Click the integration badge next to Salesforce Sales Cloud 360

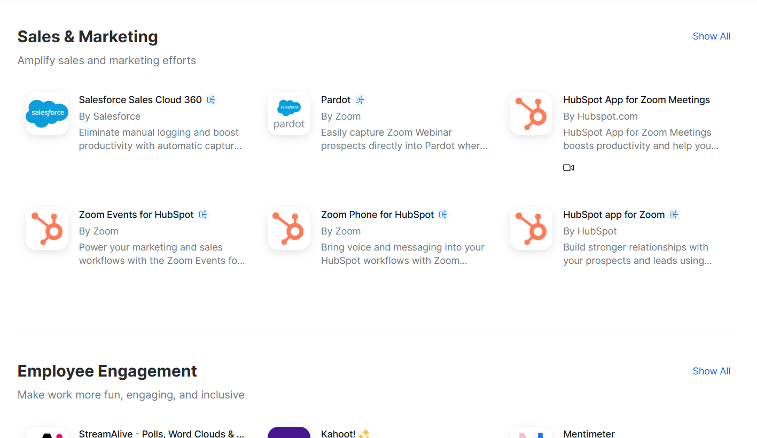(211, 99)
